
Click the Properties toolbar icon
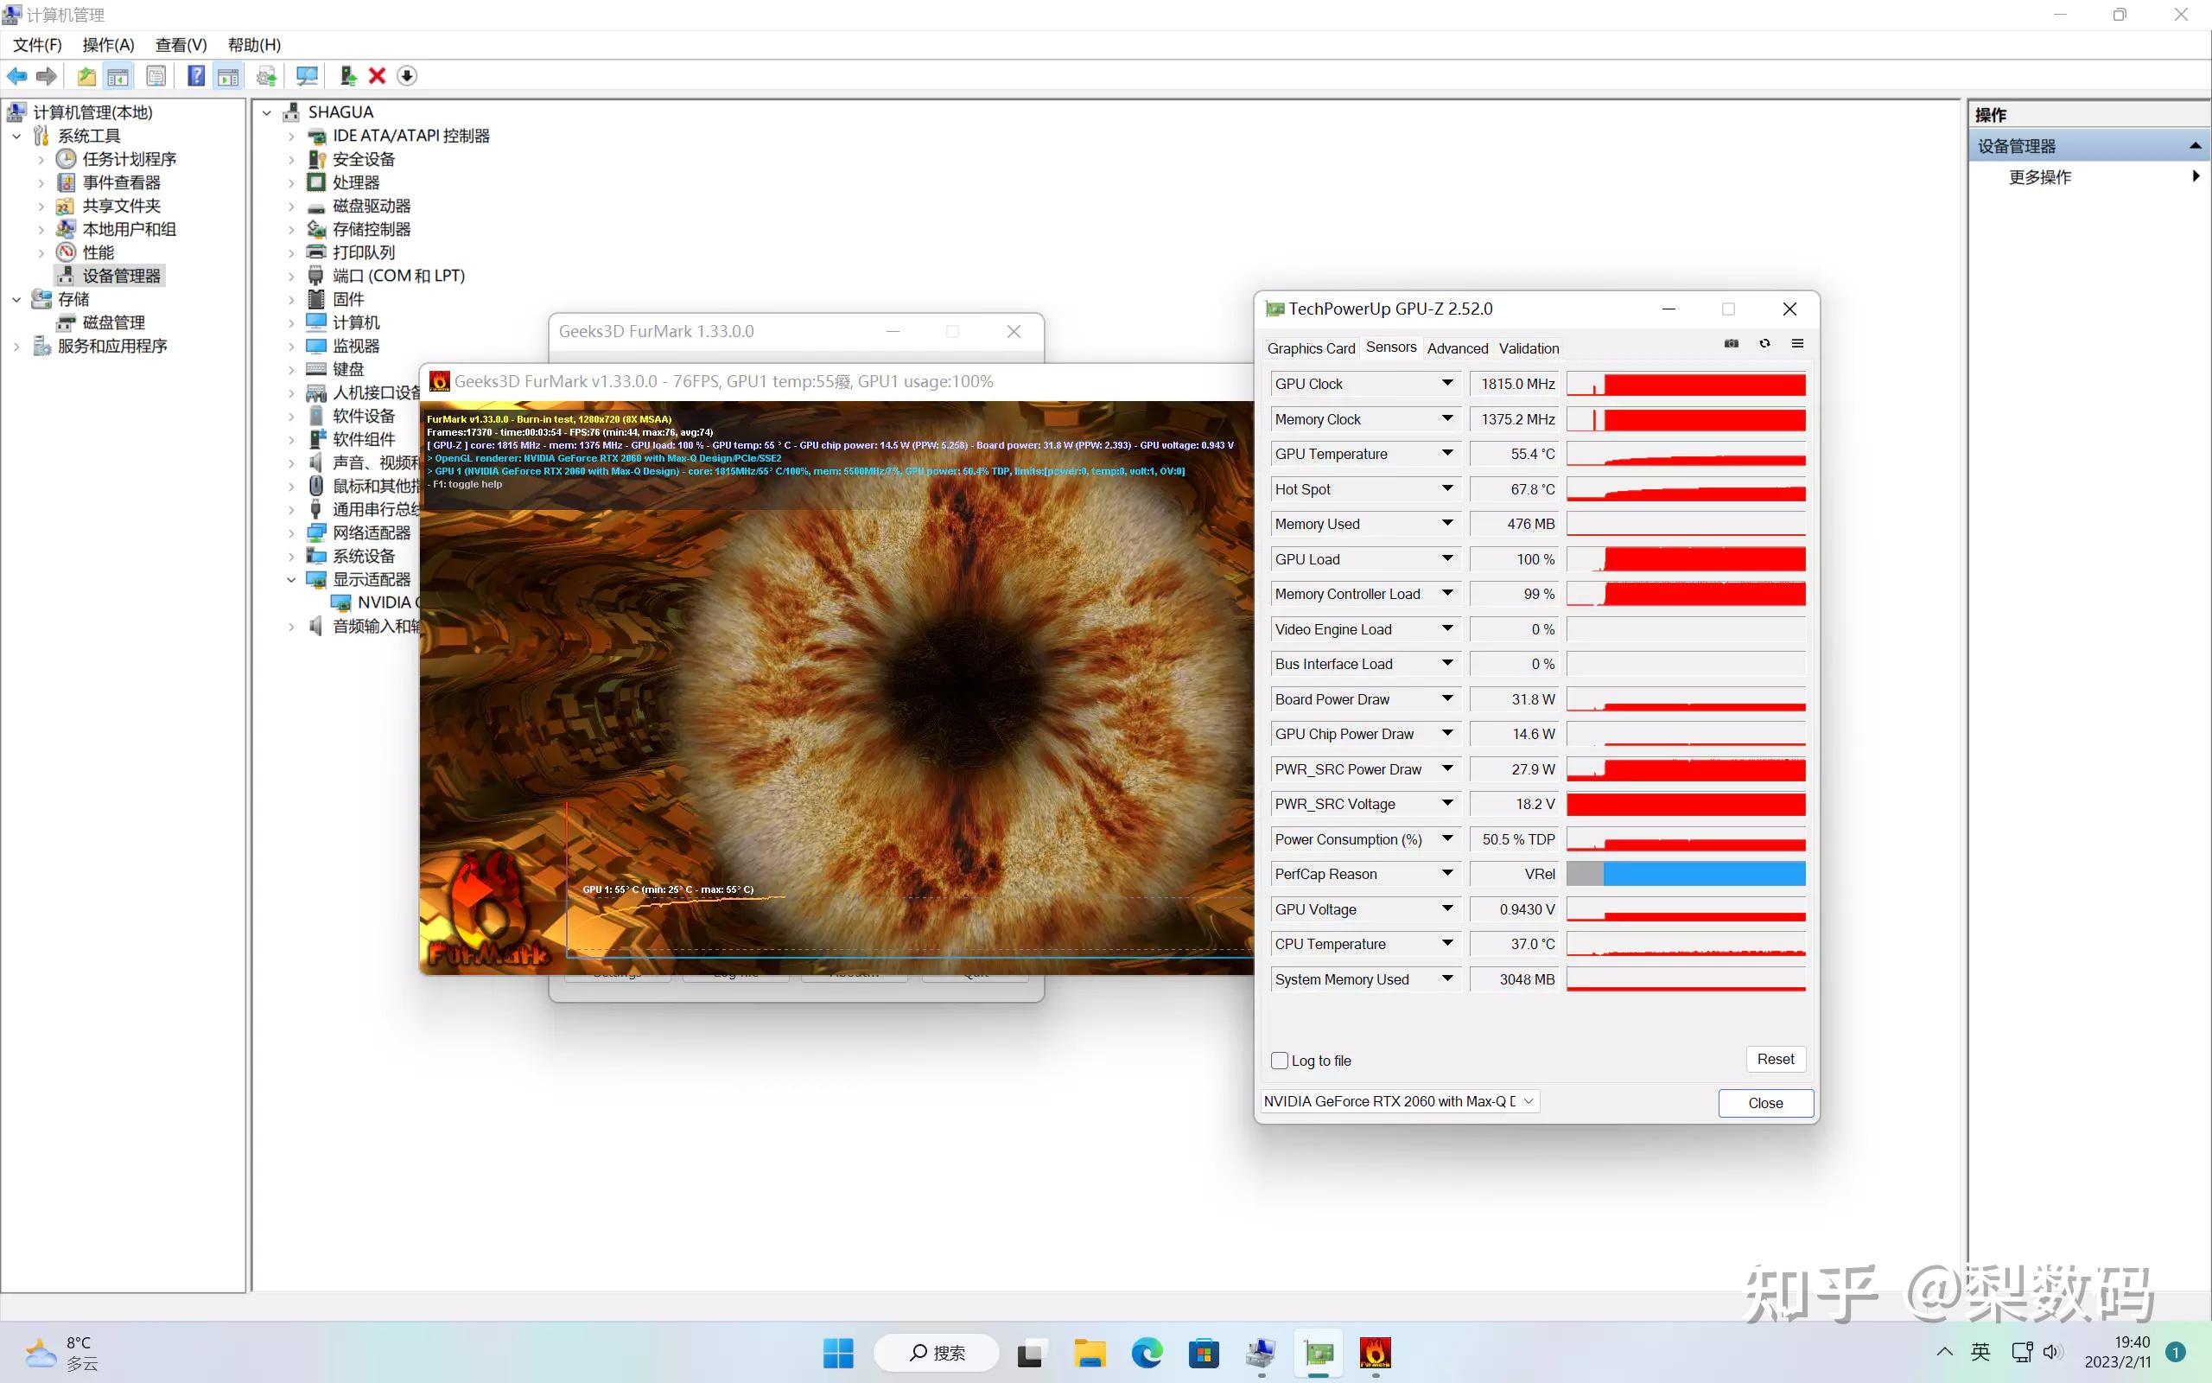(x=156, y=76)
